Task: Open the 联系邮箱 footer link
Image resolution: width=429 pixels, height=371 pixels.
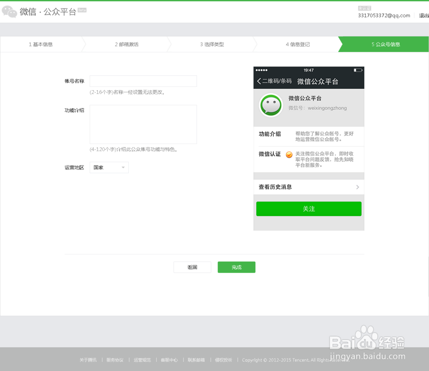Action: (196, 360)
